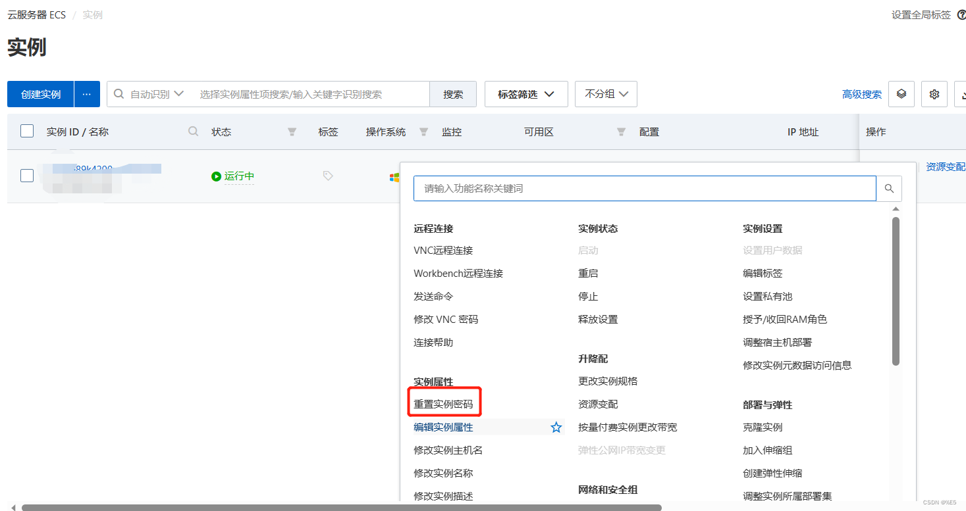This screenshot has width=966, height=511.
Task: Open the 标签筛选 dropdown
Action: point(526,94)
